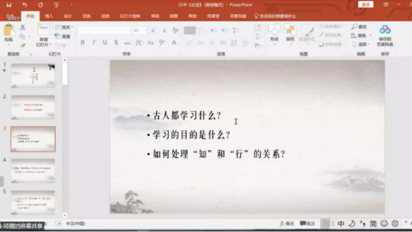
Task: Expand the Select (选择) dropdown in editing group
Action: coord(361,44)
